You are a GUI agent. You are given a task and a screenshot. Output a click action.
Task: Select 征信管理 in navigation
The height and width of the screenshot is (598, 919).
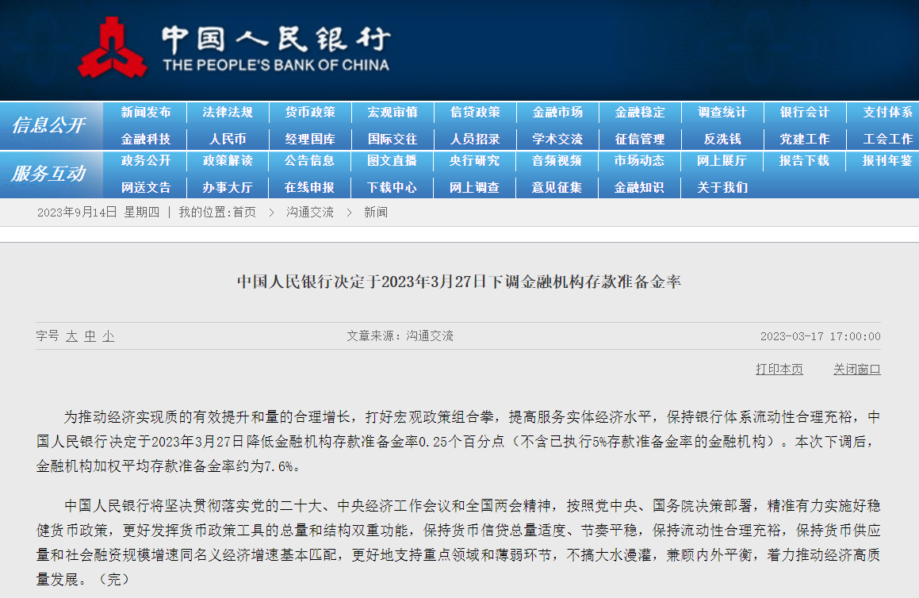click(x=640, y=139)
